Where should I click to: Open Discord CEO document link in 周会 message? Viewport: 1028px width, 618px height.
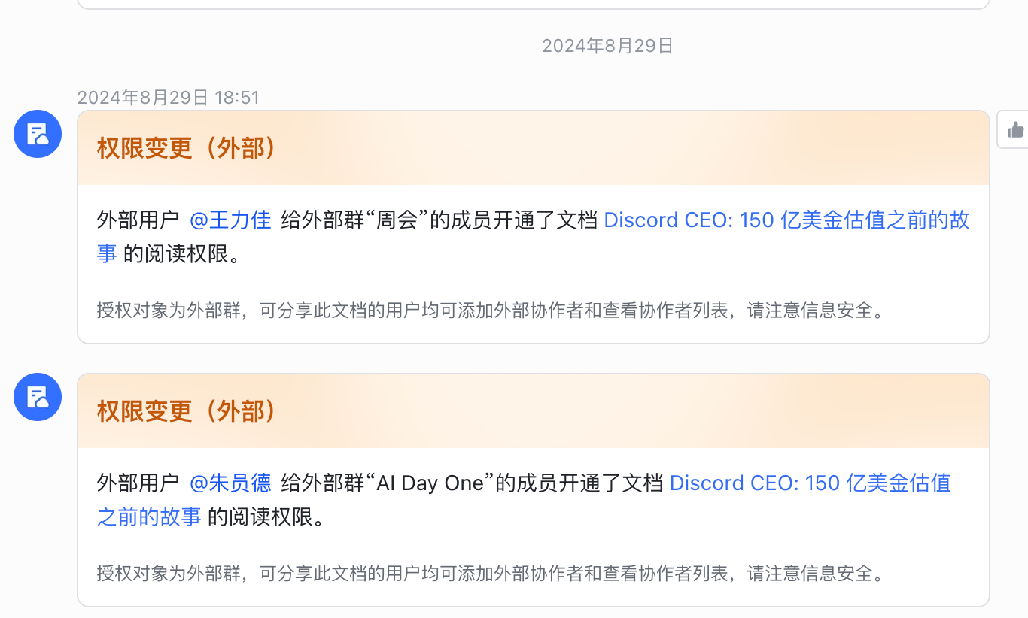point(786,220)
